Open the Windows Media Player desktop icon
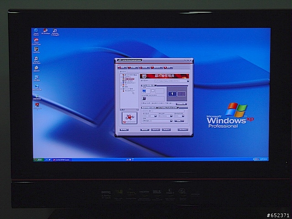The width and height of the screenshot is (292, 219). [36, 60]
